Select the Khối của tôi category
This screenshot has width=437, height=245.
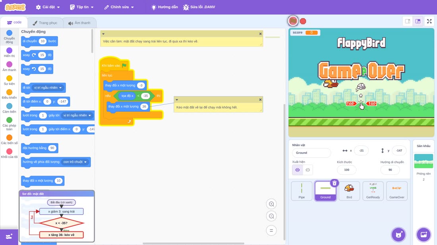9,153
